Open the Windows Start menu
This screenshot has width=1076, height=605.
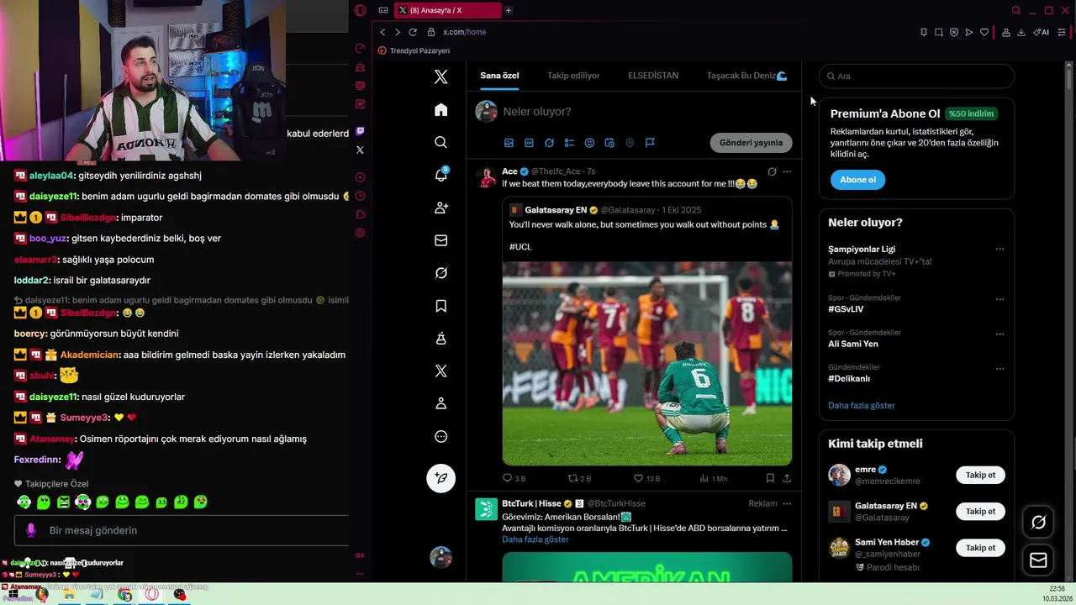point(12,594)
